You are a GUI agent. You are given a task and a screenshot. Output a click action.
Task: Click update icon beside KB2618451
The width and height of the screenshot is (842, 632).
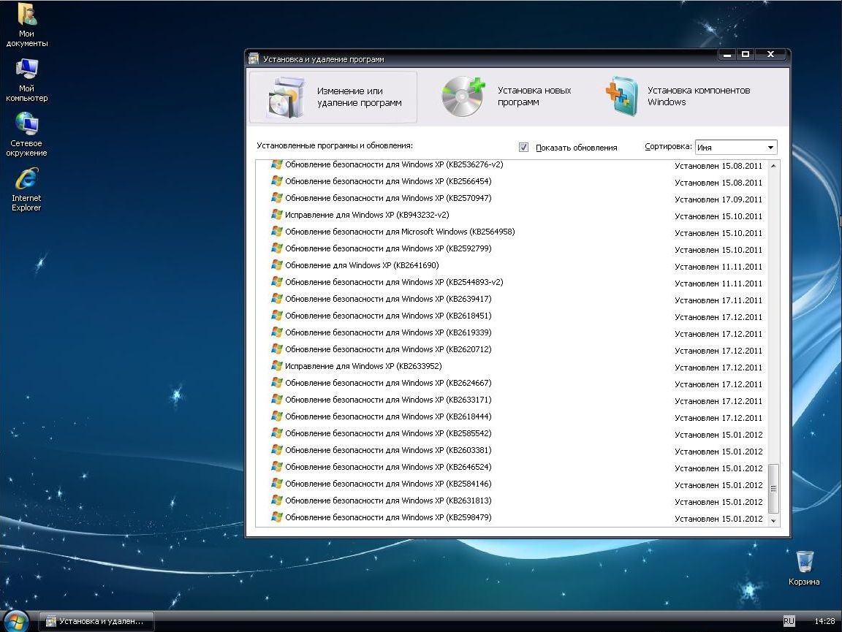point(276,315)
